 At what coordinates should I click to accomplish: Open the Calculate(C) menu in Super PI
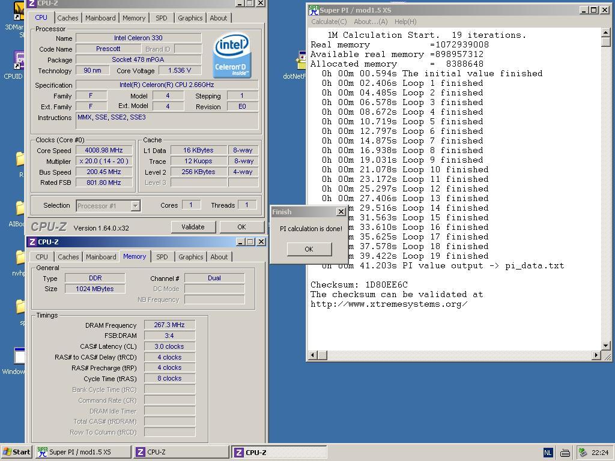tap(329, 22)
